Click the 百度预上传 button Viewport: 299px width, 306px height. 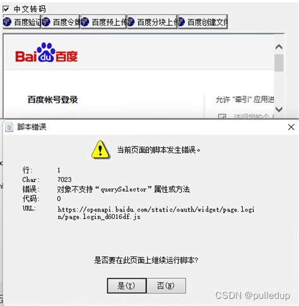click(103, 22)
